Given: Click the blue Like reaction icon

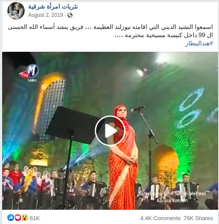Looking at the screenshot, I should point(11,218).
